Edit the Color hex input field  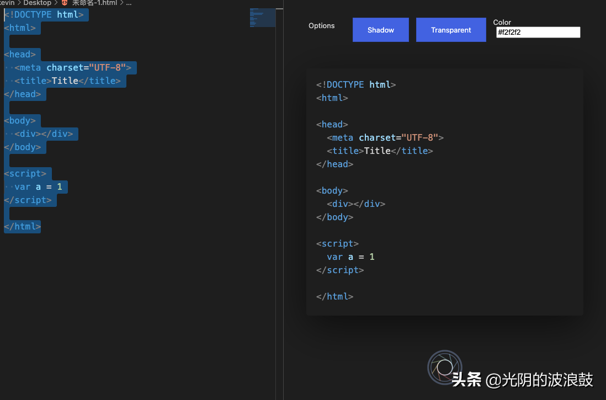(538, 33)
